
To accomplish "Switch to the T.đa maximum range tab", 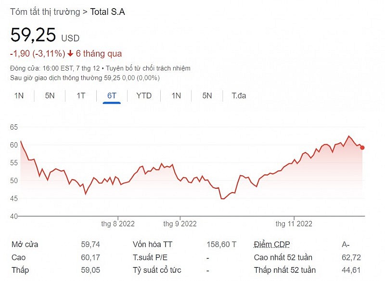I will point(239,96).
